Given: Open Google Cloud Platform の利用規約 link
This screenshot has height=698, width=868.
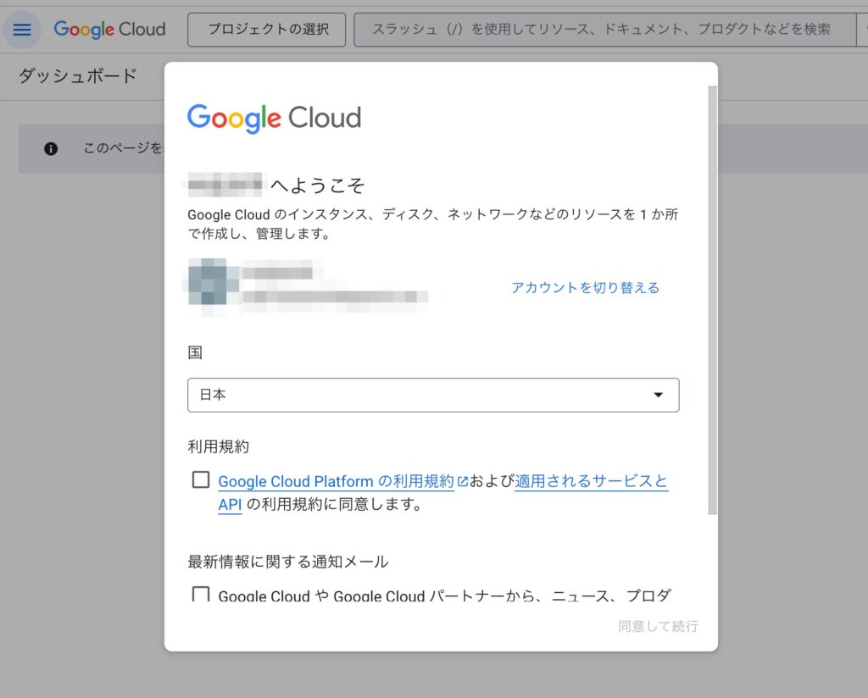Looking at the screenshot, I should tap(336, 482).
